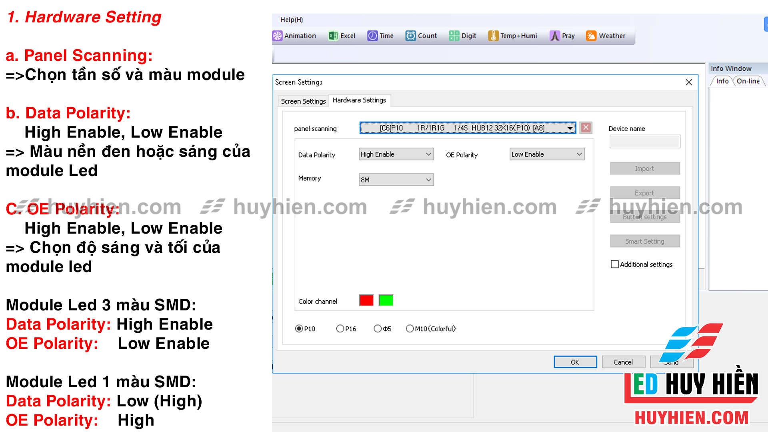Click the Temp+Humi thermometer icon

point(493,36)
